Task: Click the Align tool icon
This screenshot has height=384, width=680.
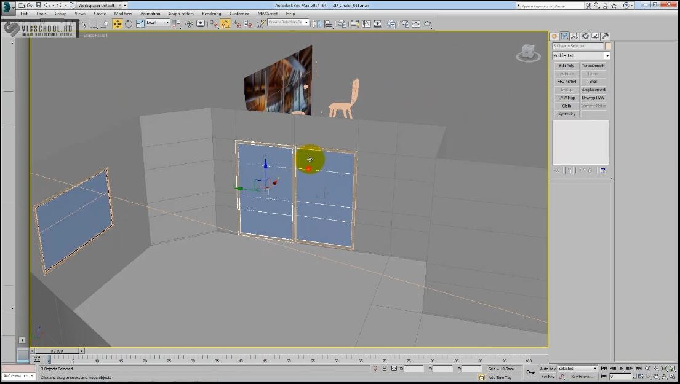Action: click(328, 24)
